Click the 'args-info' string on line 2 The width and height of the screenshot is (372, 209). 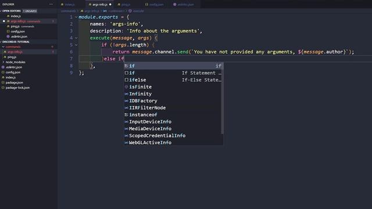point(126,24)
